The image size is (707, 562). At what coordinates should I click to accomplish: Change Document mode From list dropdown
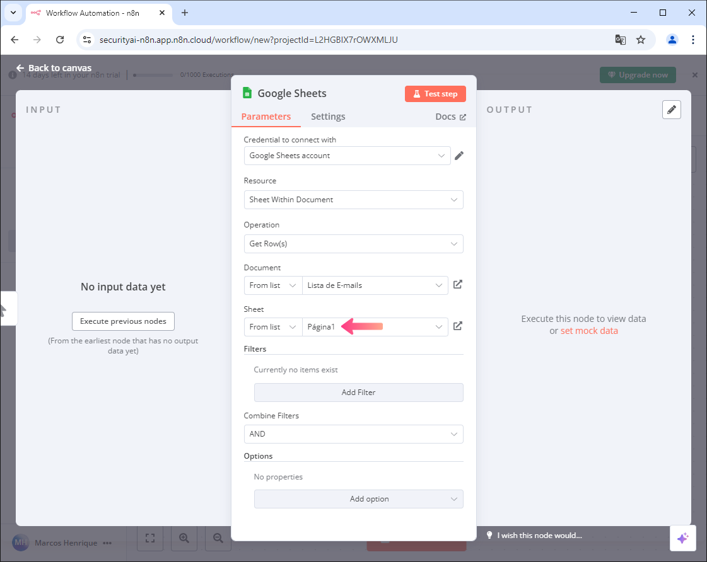tap(273, 285)
